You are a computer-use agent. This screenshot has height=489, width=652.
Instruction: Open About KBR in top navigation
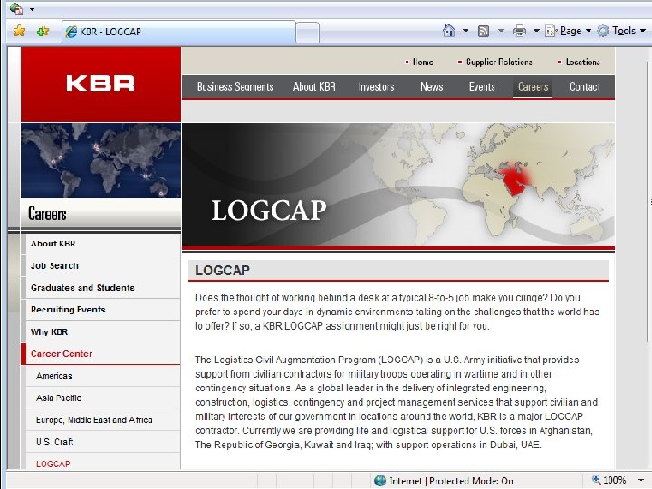[314, 87]
